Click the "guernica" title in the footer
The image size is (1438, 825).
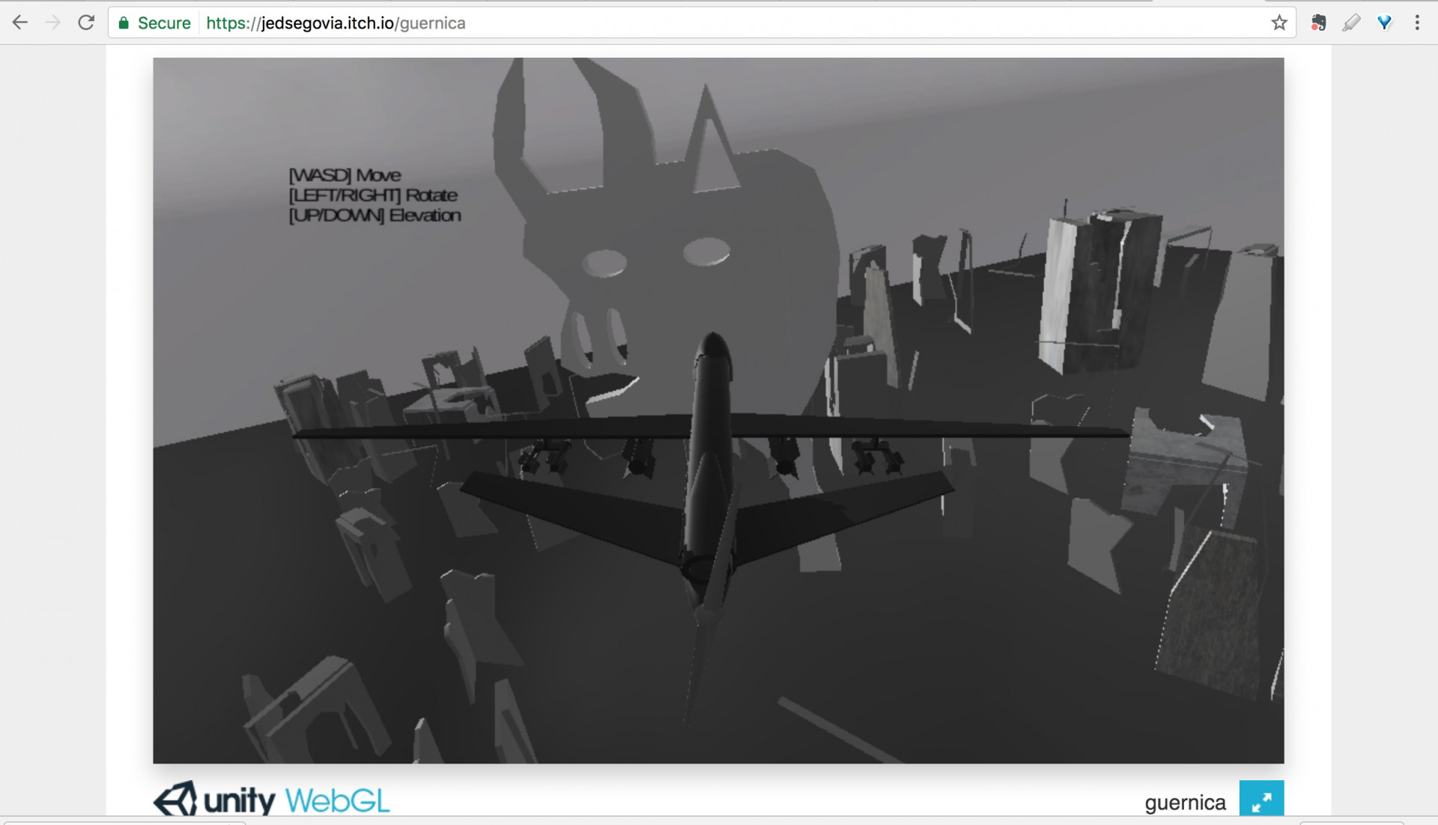click(1185, 803)
